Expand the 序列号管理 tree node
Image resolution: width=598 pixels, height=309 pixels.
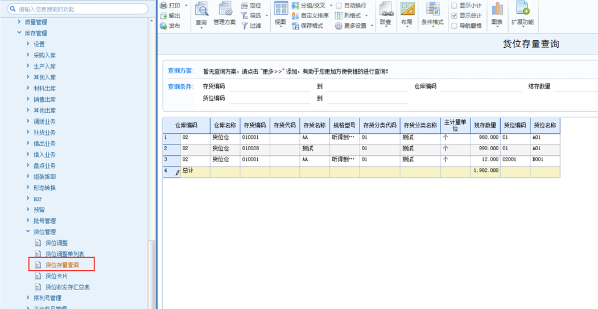[x=28, y=298]
